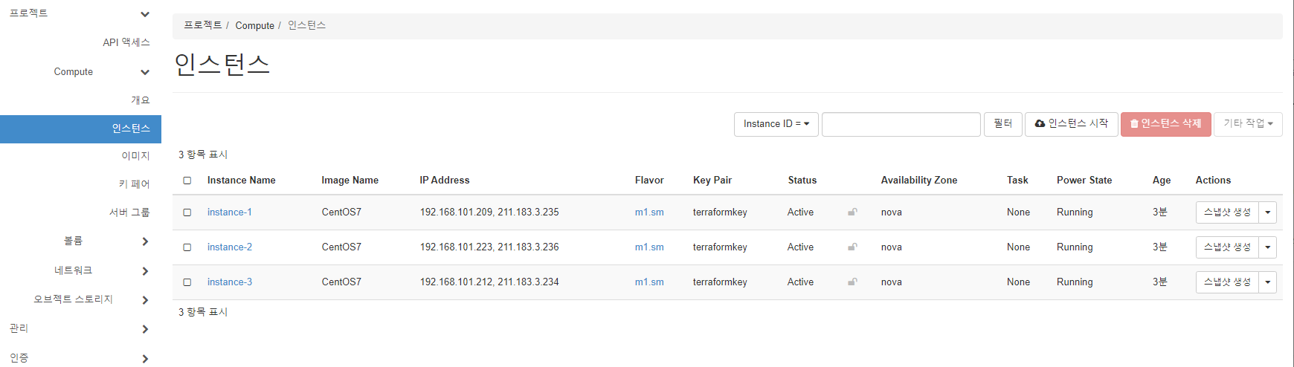Screen dimensions: 1294x367
Task: Open 키 페어 in the sidebar
Action: click(135, 184)
